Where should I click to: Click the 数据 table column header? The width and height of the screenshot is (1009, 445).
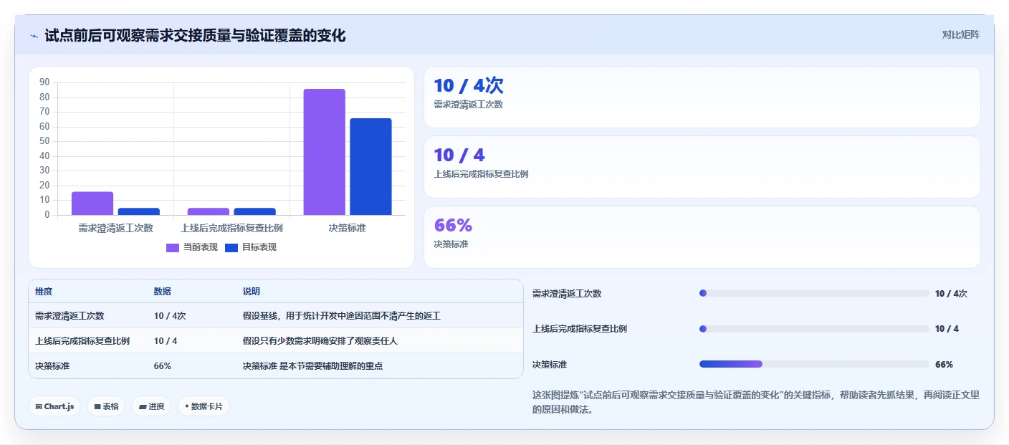162,292
